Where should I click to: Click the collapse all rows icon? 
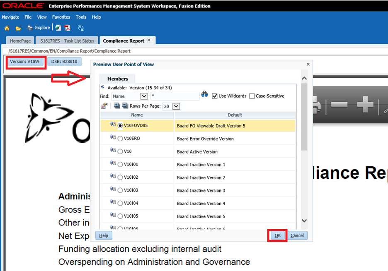click(x=125, y=106)
